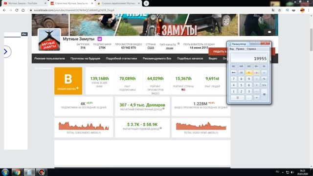313x176 pixels.
Task: Switch to the Сколько зарабатывает tab
Action: tap(118, 3)
